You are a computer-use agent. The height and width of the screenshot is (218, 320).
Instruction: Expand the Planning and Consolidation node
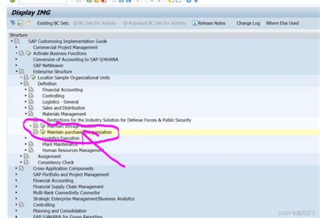16,210
